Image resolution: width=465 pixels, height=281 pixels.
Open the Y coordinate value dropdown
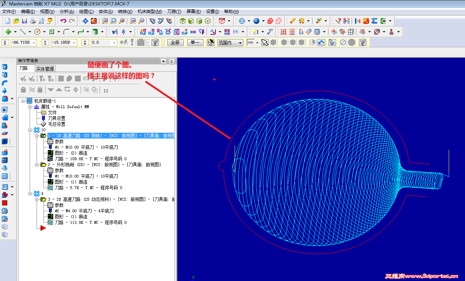pos(75,43)
